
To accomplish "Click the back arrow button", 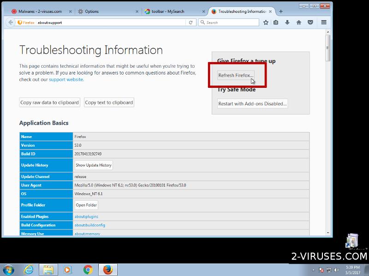I will pos(9,22).
